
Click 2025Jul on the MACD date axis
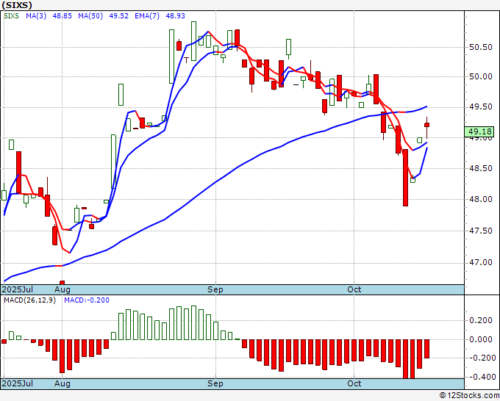(18, 383)
